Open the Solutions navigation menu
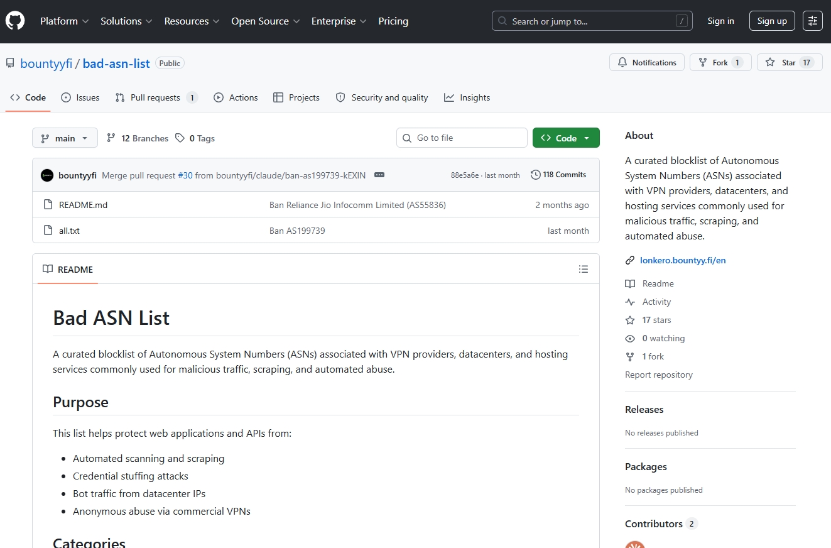This screenshot has width=831, height=548. [x=126, y=21]
